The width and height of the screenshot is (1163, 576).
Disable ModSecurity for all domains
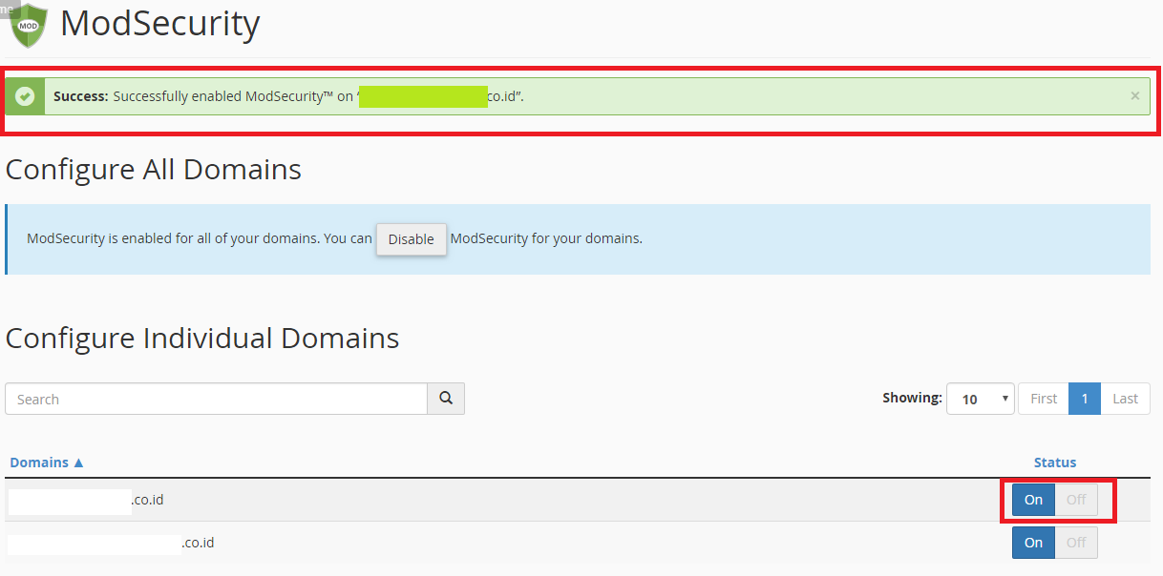coord(411,239)
